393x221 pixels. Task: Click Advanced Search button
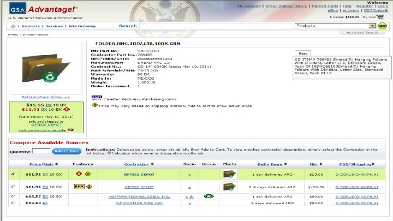[362, 32]
